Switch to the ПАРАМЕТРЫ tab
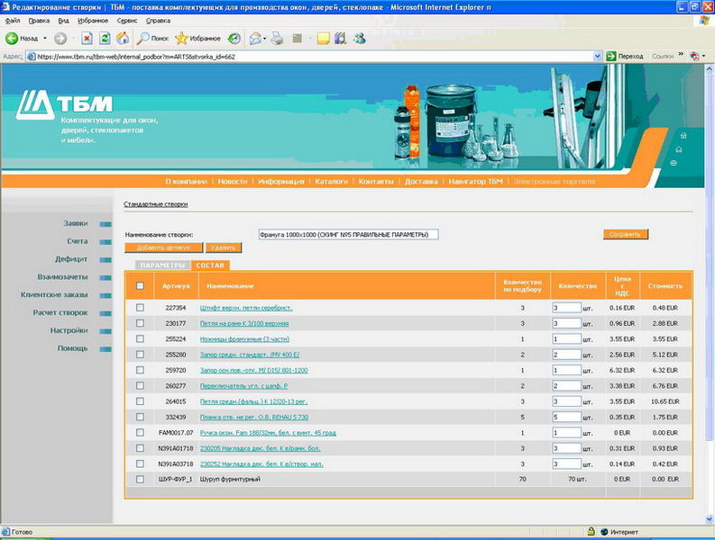The image size is (715, 540). tap(163, 265)
